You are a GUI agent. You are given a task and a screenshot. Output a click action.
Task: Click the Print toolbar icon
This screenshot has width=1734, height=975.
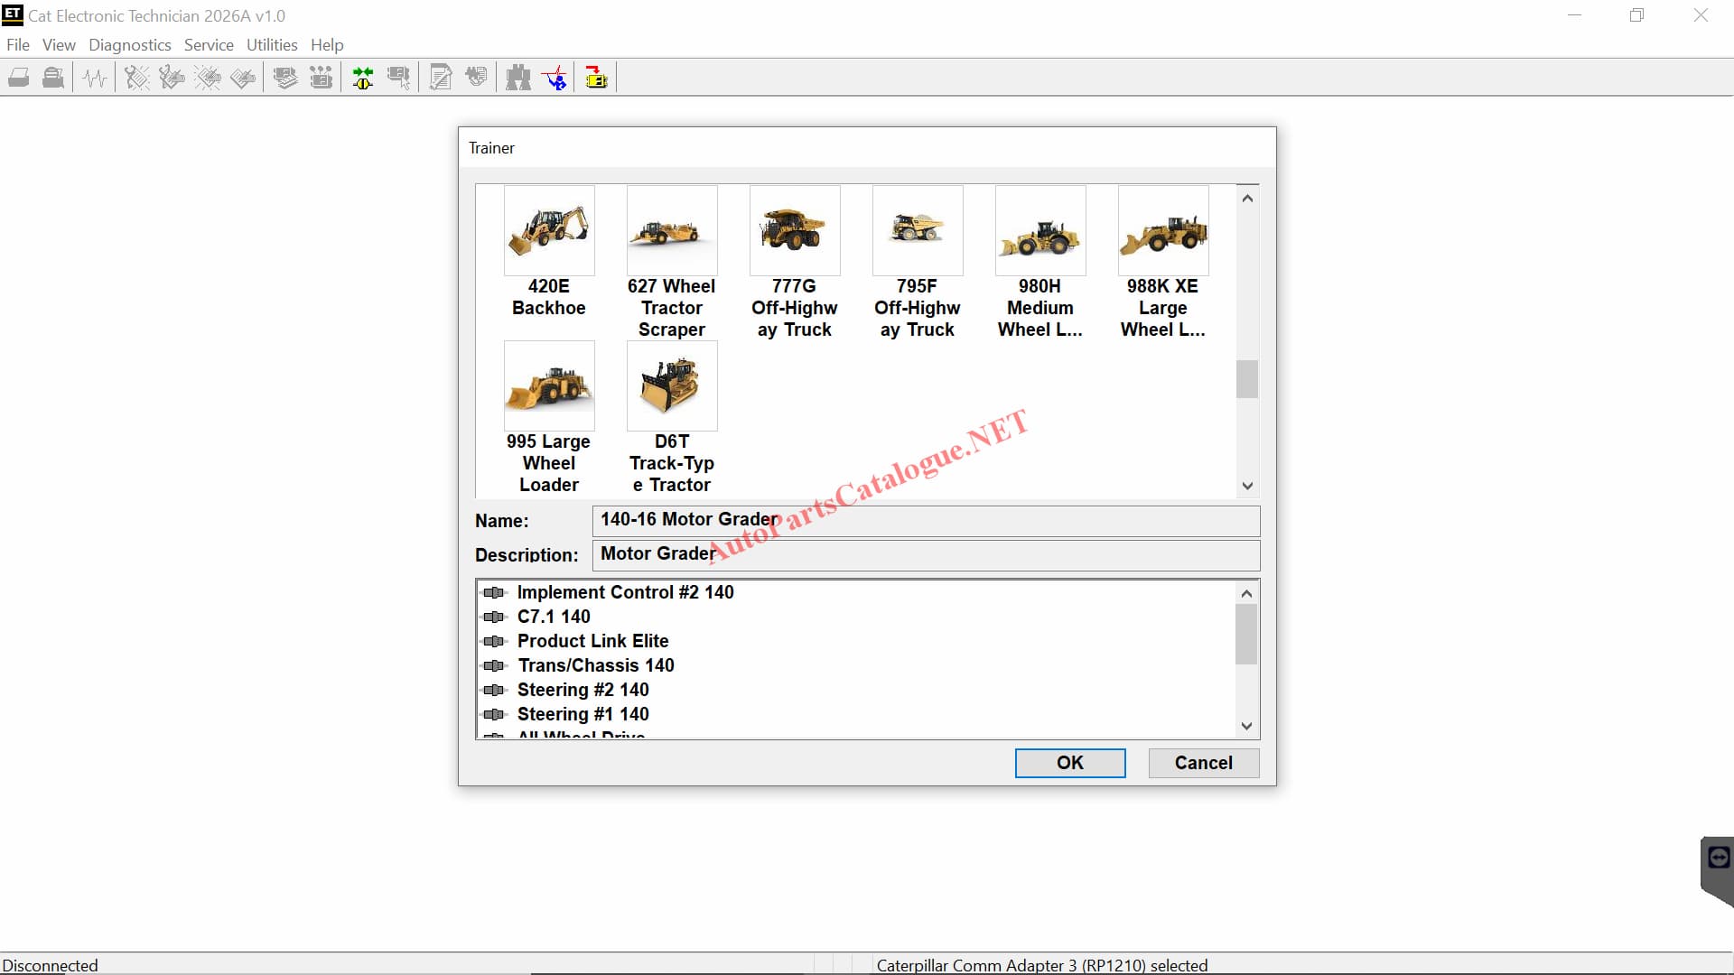tap(19, 79)
